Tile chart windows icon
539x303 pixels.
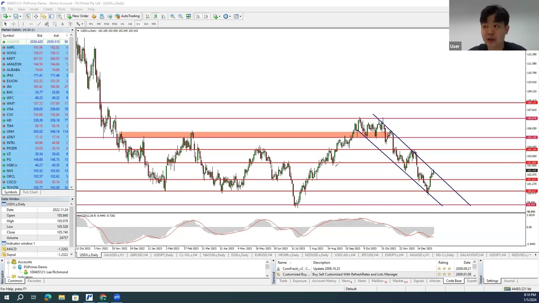pyautogui.click(x=188, y=16)
